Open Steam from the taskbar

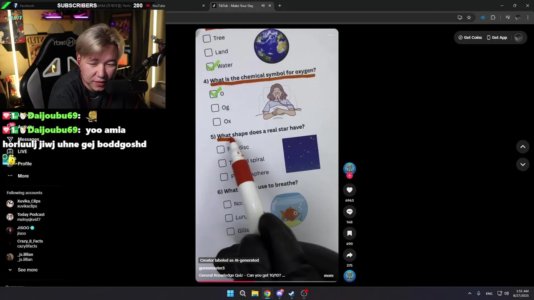coord(292,293)
